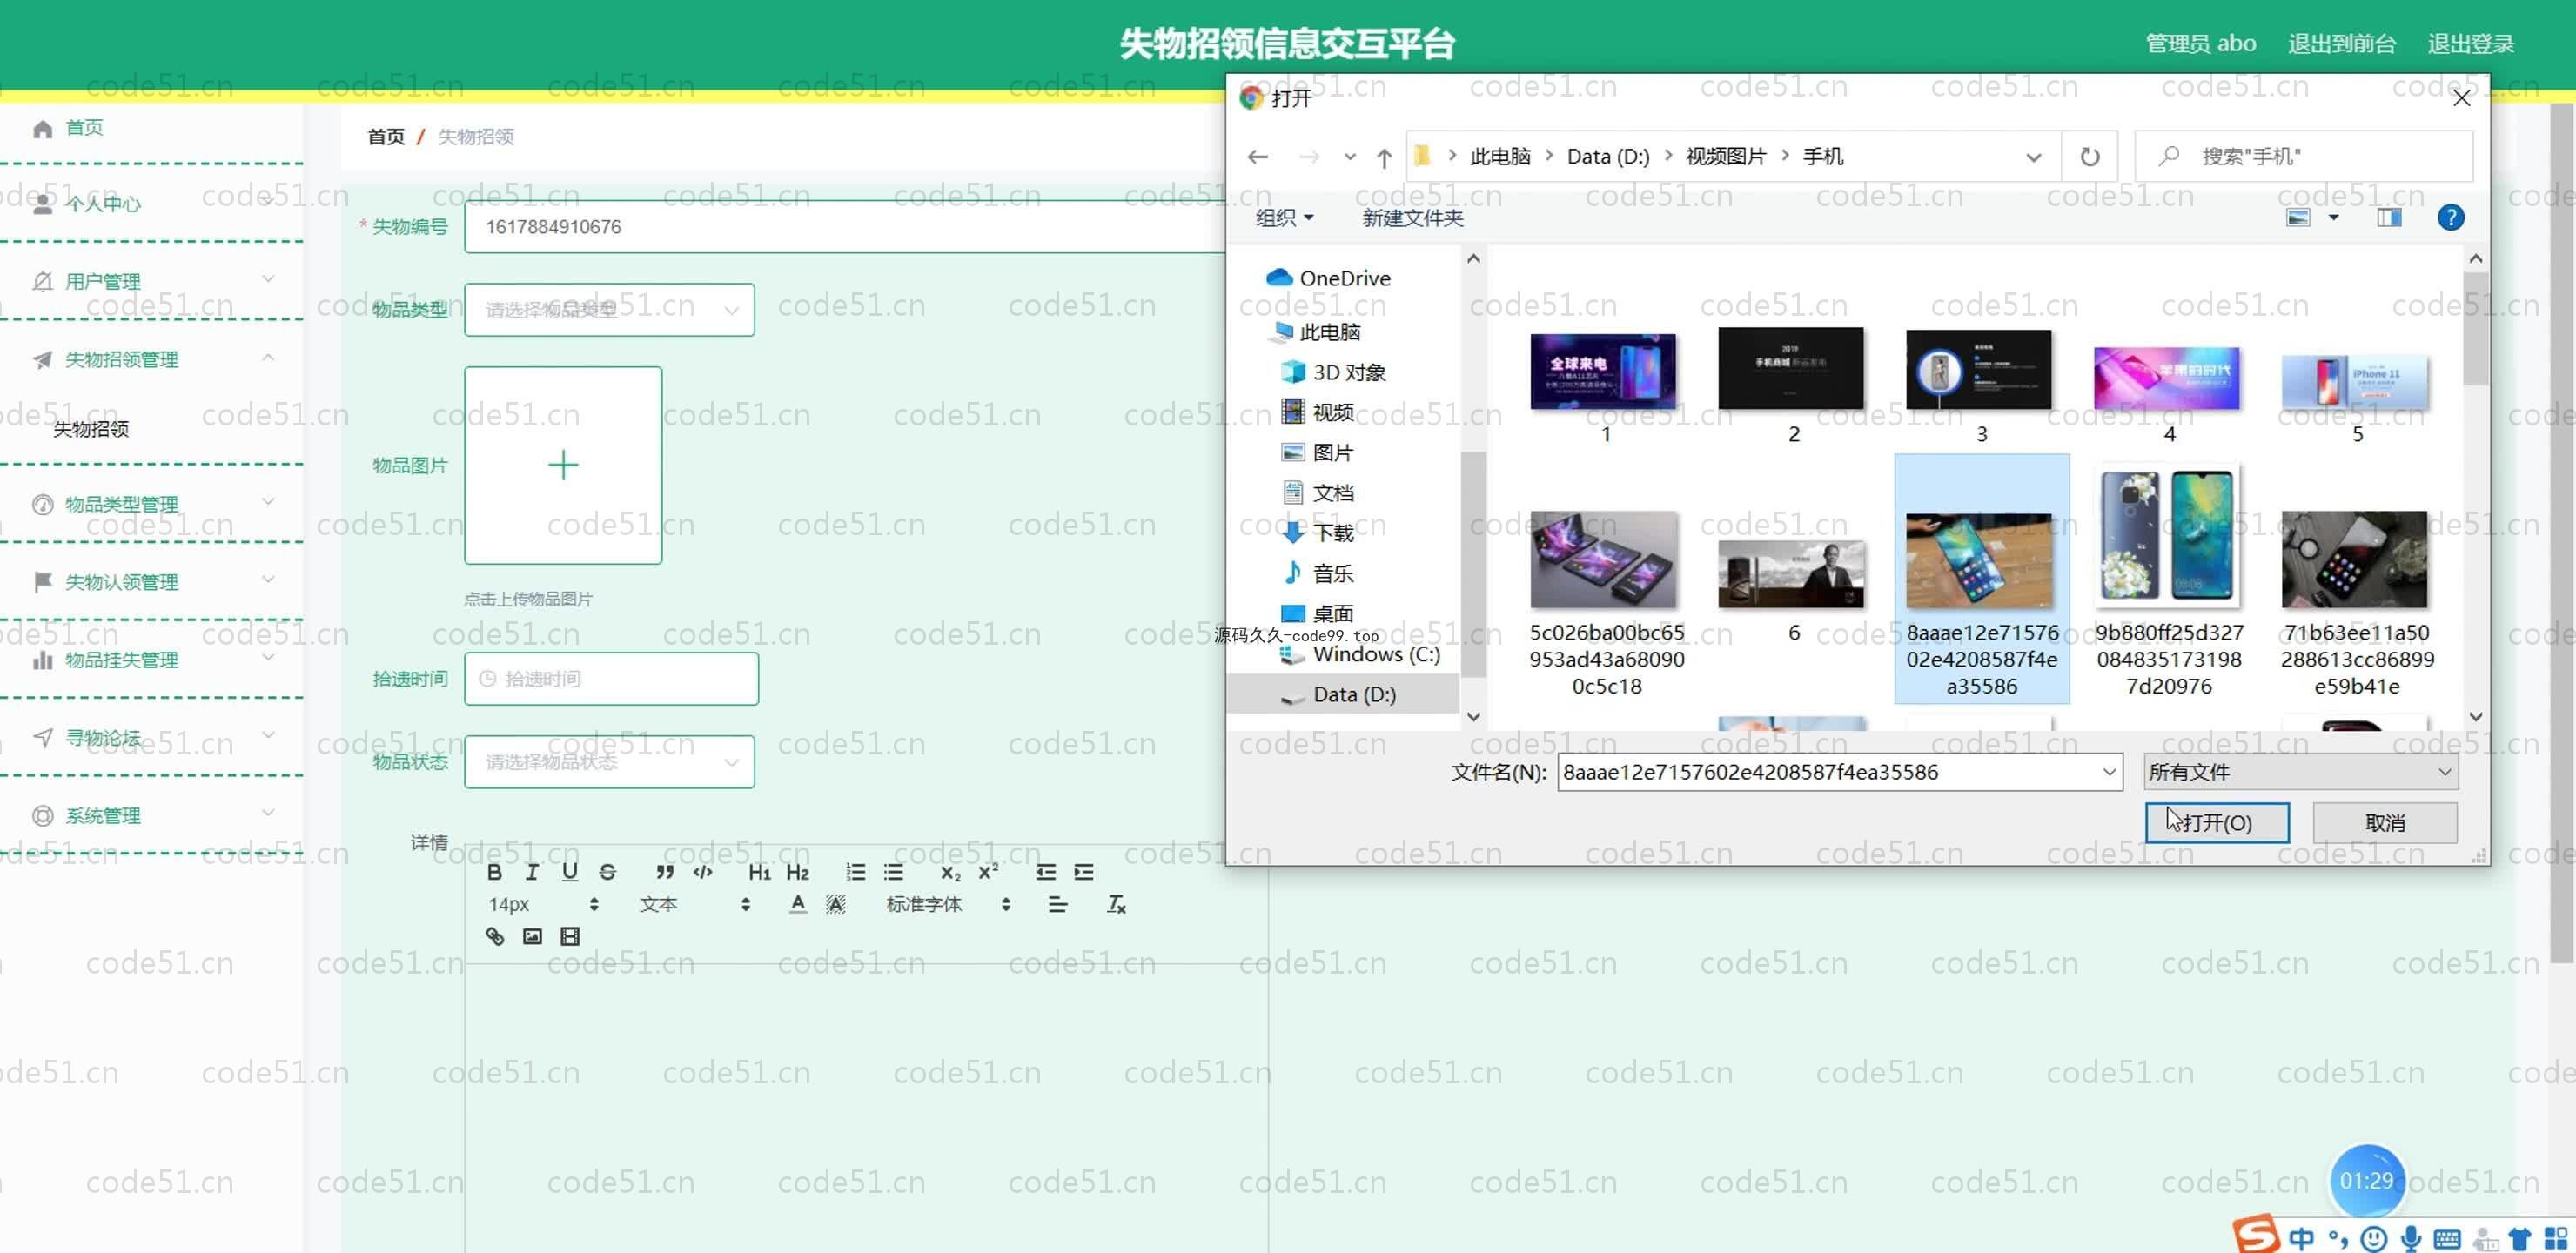Screen dimensions: 2576x1253
Task: Open 组织 menu in file dialog
Action: point(1284,217)
